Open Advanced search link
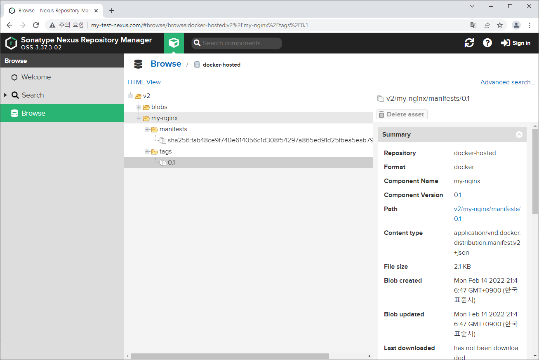 508,82
